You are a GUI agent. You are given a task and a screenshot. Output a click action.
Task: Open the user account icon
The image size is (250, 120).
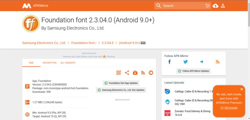pyautogui.click(x=223, y=6)
